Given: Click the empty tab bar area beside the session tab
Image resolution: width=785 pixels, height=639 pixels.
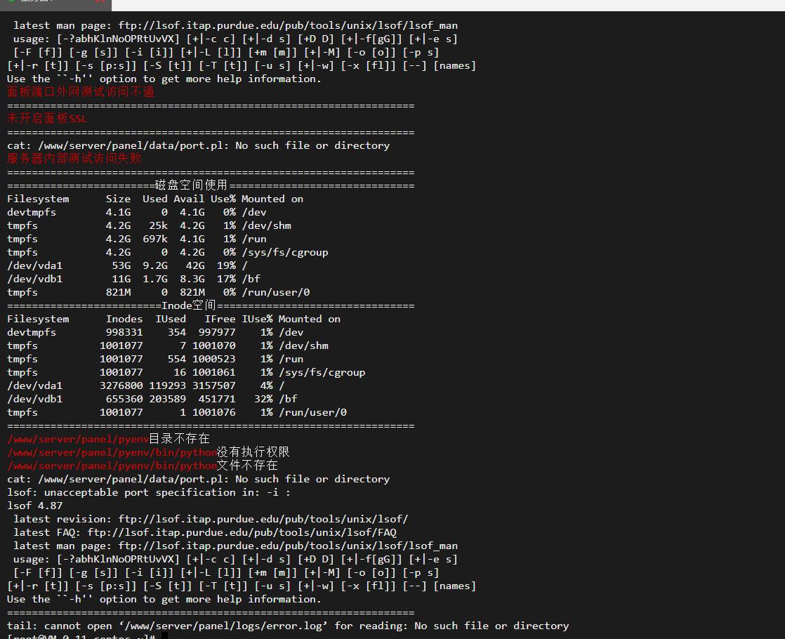Looking at the screenshot, I should (448, 5).
